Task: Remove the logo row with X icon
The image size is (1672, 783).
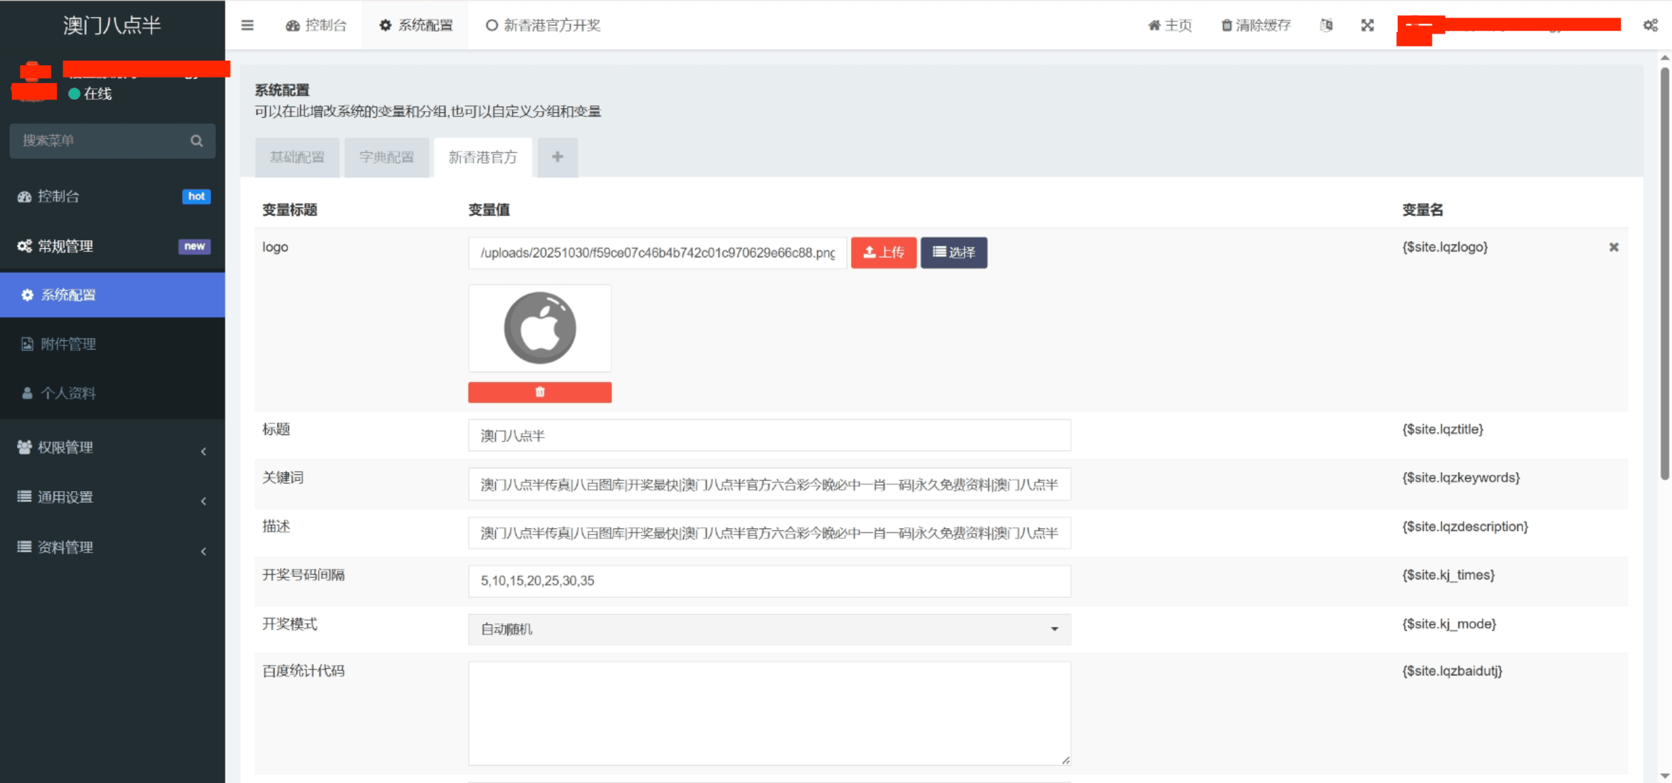Action: [1613, 247]
